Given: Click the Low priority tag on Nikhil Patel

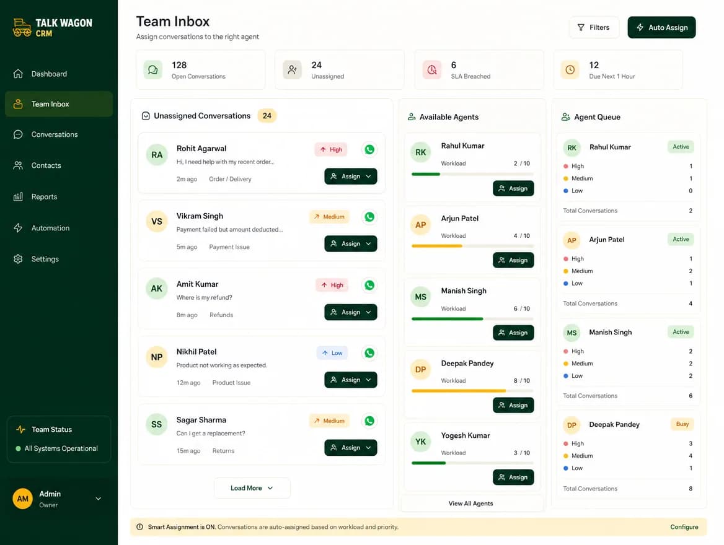Looking at the screenshot, I should point(332,353).
